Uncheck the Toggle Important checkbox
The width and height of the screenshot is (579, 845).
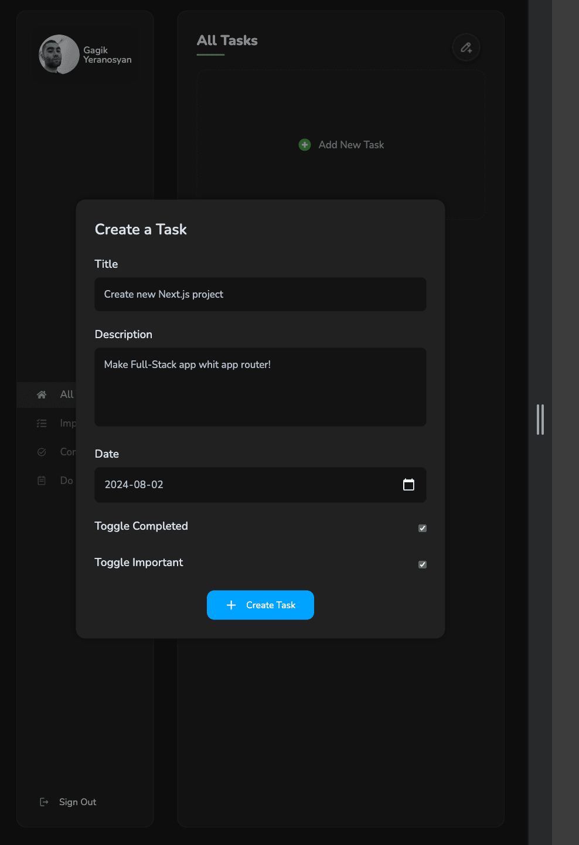point(423,564)
